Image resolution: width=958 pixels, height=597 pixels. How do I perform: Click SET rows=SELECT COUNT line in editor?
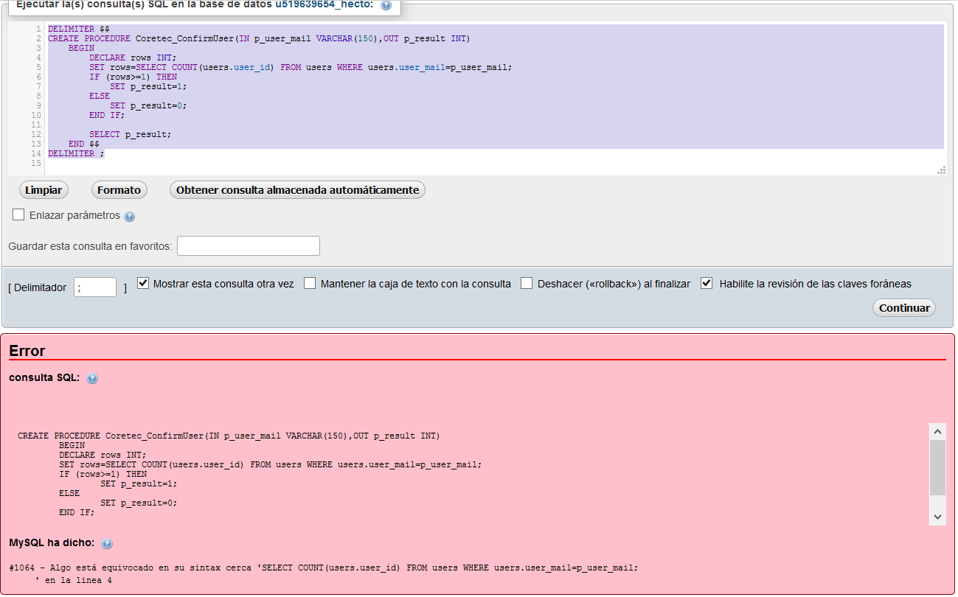(x=300, y=67)
